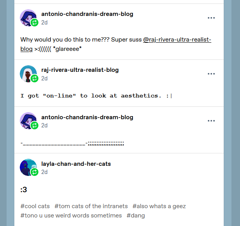Visit antonio-chandranis-dream-blog from the top post header

point(87,14)
